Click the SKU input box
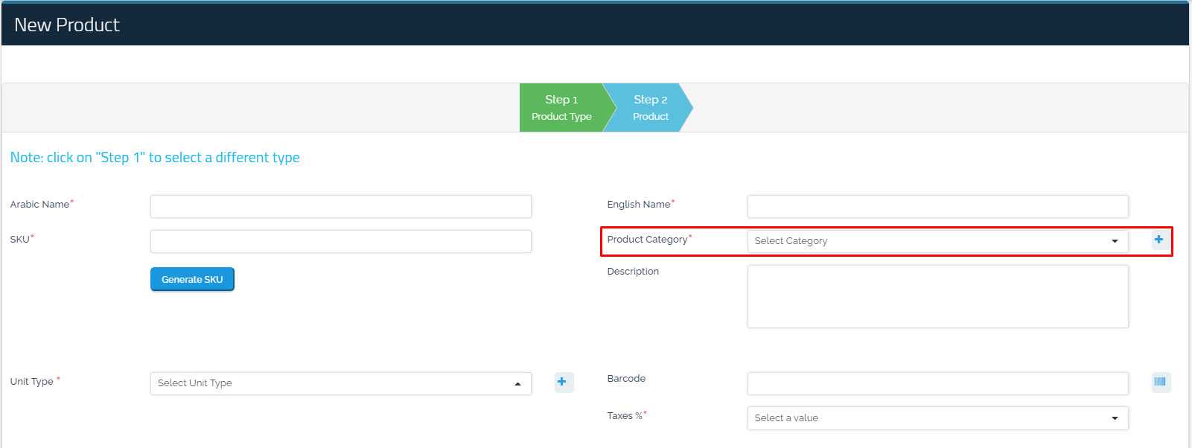The image size is (1192, 448). 340,241
